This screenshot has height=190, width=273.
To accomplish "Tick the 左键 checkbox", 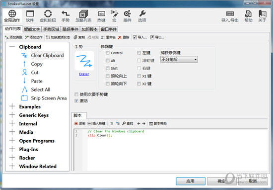I will (x=139, y=53).
